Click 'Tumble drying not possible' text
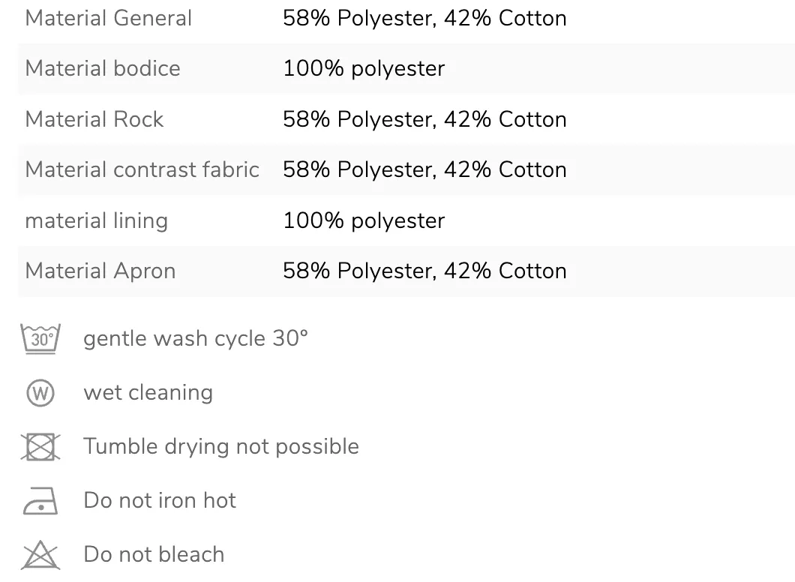Image resolution: width=795 pixels, height=582 pixels. point(221,447)
